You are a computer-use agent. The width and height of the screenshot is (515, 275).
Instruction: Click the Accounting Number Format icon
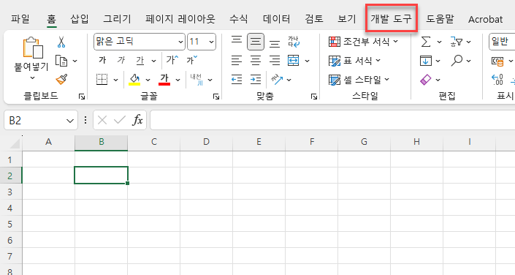[497, 61]
